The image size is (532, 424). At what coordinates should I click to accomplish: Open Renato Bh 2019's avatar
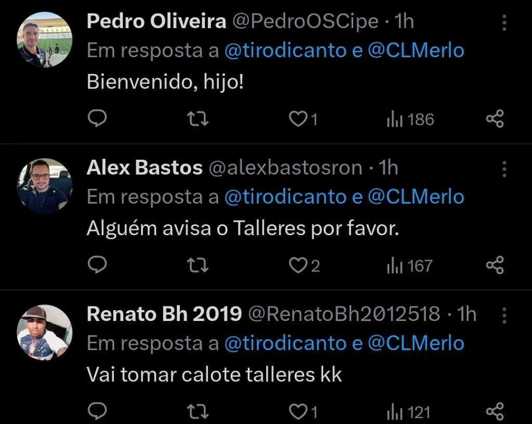click(44, 332)
